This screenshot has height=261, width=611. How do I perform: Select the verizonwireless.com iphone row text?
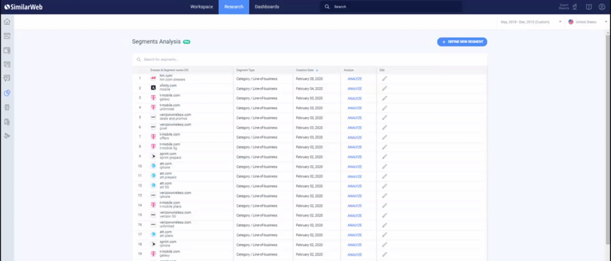[175, 195]
